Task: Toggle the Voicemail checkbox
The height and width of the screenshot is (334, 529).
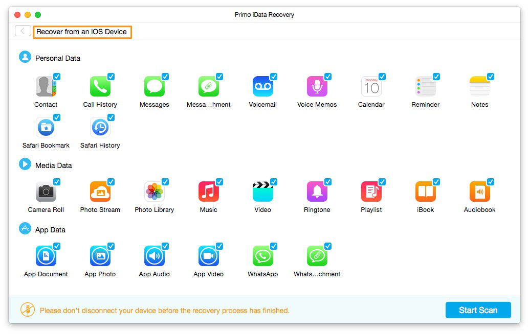Action: click(x=274, y=77)
